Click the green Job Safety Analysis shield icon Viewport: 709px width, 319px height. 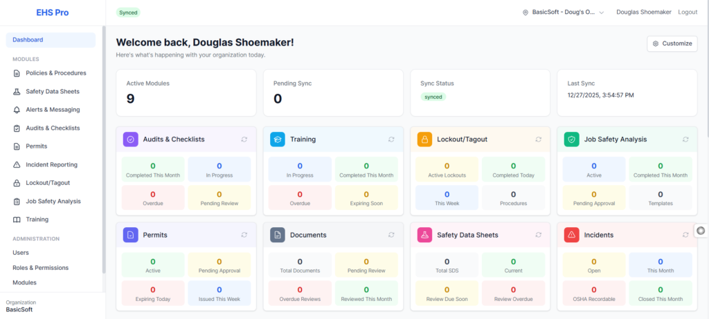point(572,139)
